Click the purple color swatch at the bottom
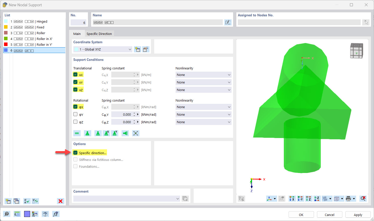Viewport: 374px width, 221px height. (x=27, y=214)
